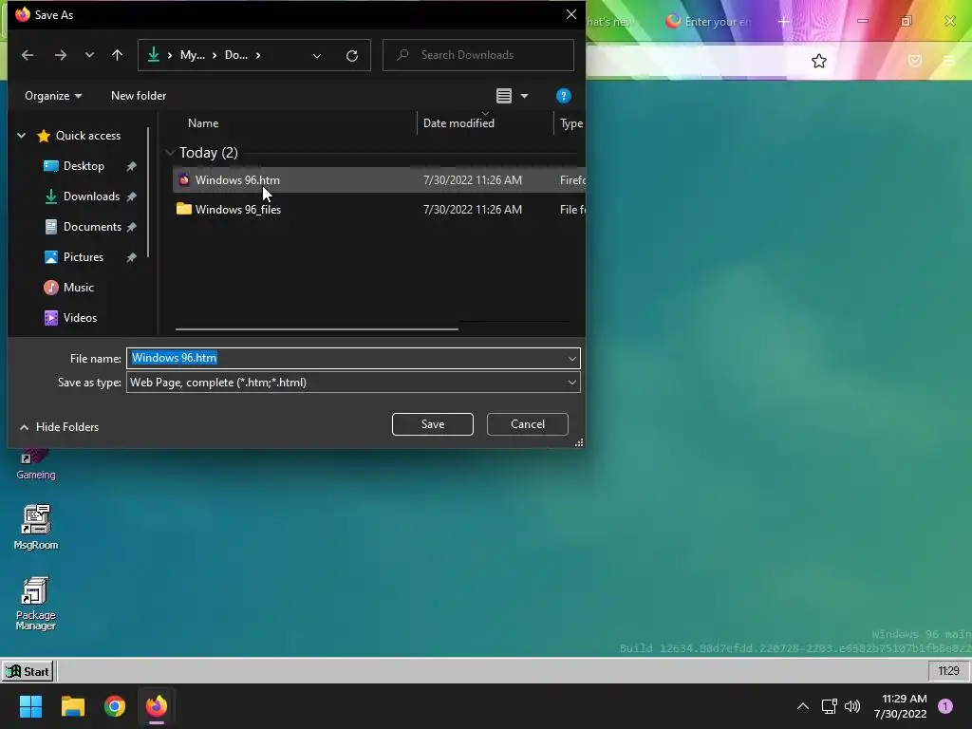Open the Save As help button
The image size is (972, 729).
[x=564, y=96]
